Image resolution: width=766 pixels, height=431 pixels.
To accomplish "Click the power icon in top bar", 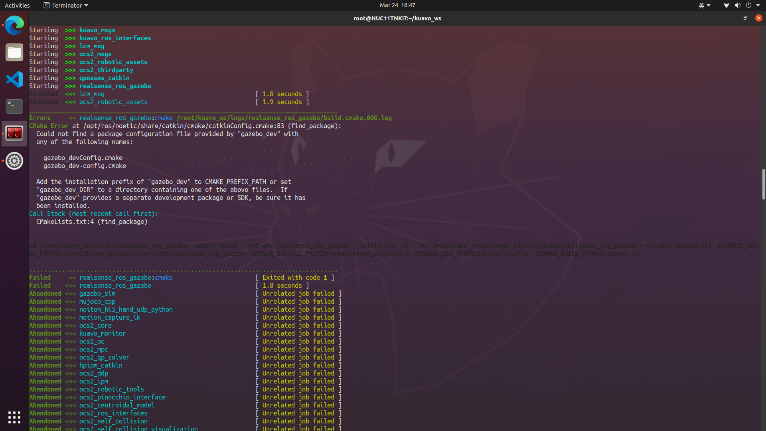I will (x=748, y=5).
